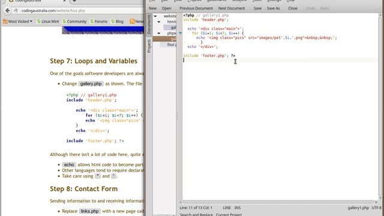Select the four.p file in tree
The image size is (384, 216).
[x=168, y=44]
